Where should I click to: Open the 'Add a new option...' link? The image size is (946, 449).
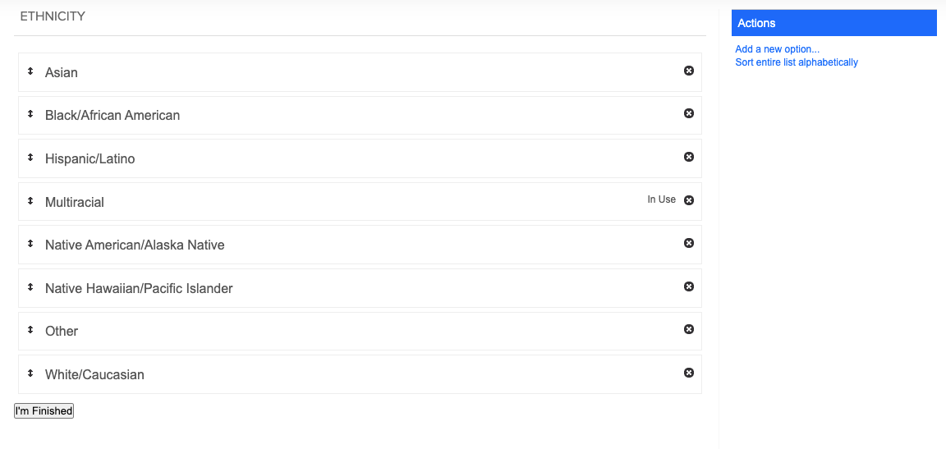pos(777,49)
